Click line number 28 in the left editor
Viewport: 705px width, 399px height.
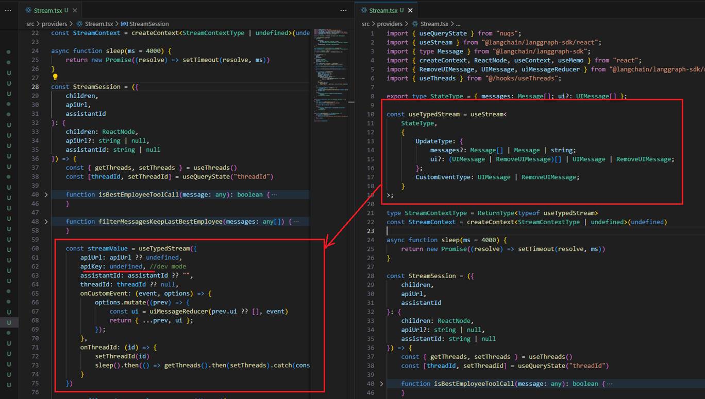point(35,87)
